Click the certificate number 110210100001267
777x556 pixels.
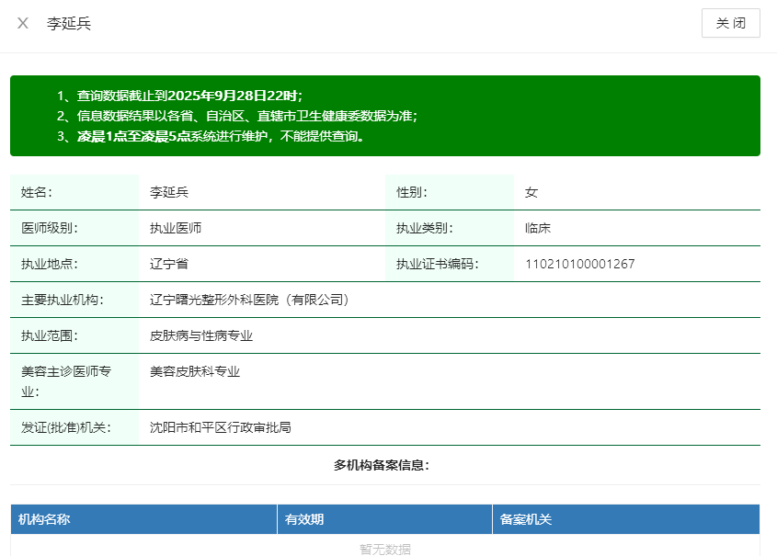[579, 264]
